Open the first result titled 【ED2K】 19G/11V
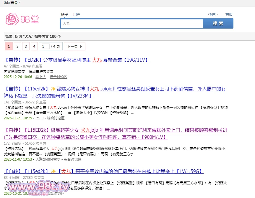 click(77, 60)
